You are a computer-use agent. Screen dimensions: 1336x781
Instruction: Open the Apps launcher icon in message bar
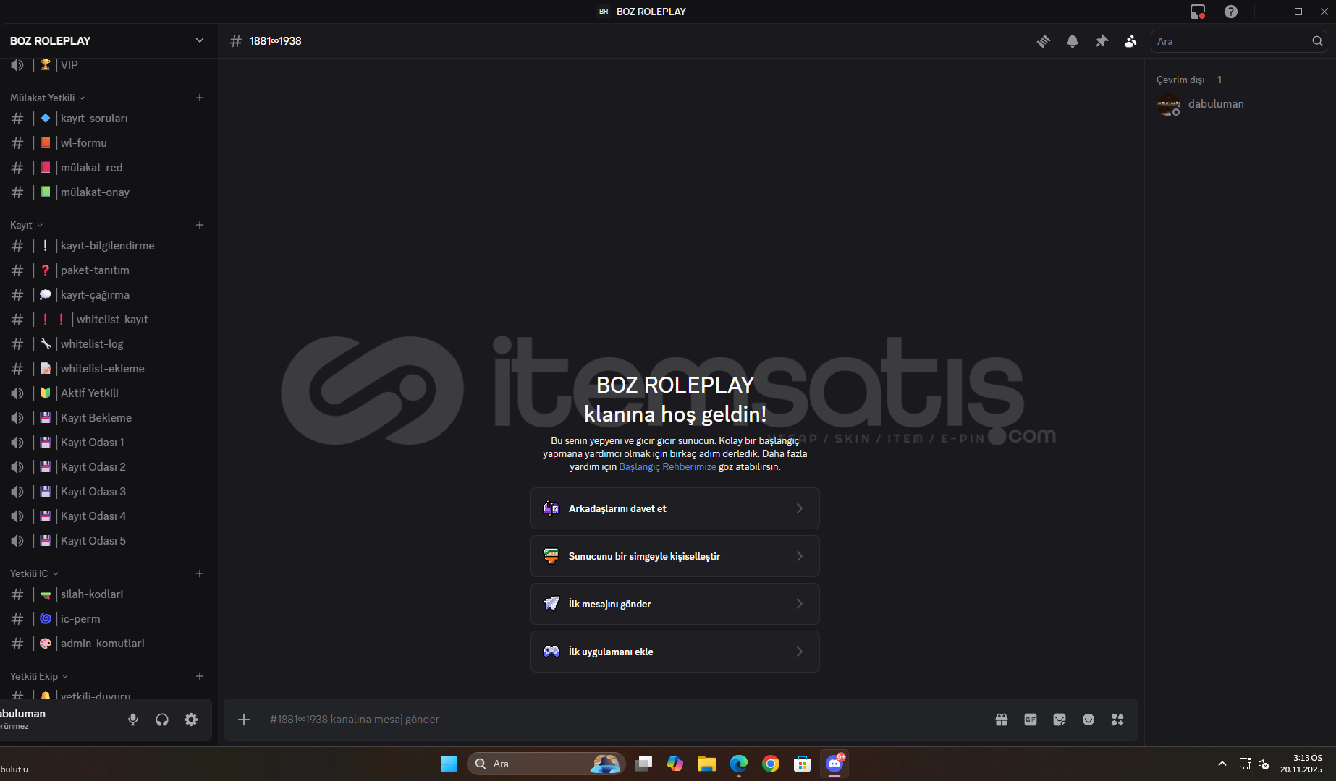(x=1117, y=720)
